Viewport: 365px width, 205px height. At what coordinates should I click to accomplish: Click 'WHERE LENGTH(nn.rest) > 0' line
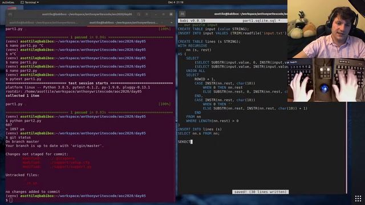(x=212, y=121)
